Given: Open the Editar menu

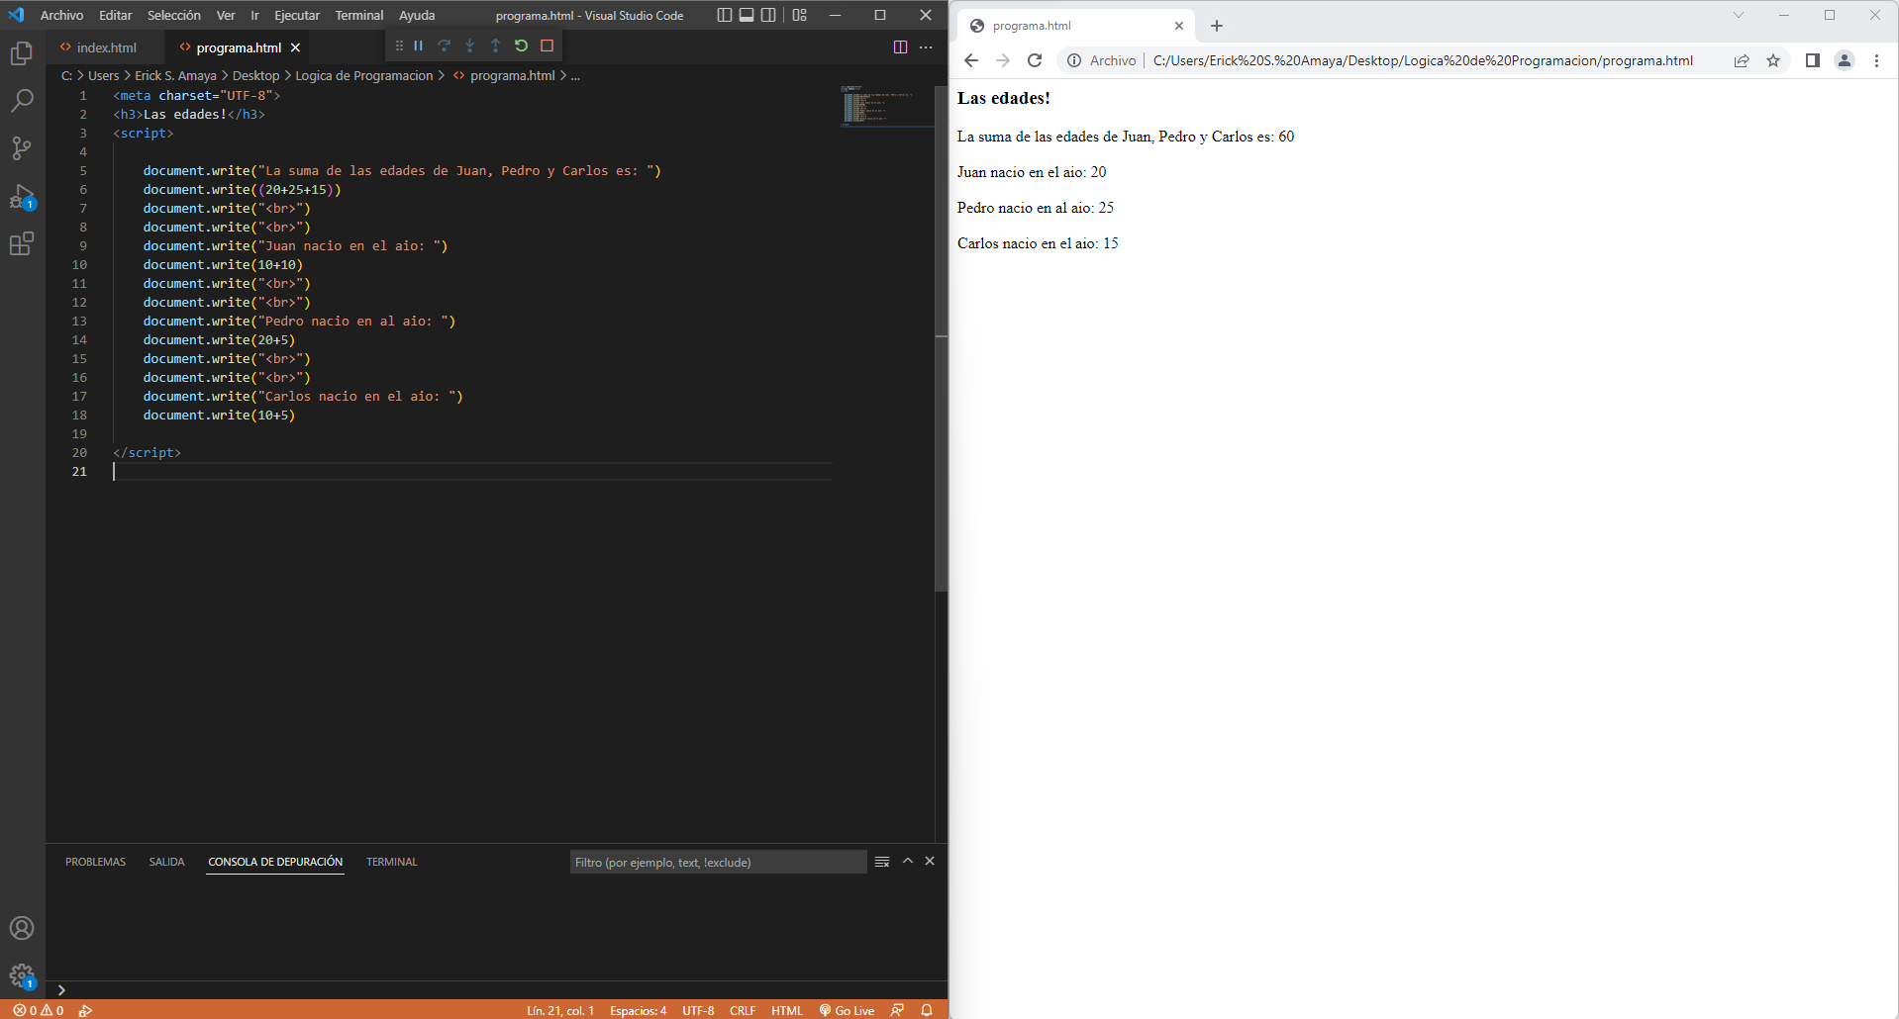Looking at the screenshot, I should [115, 15].
